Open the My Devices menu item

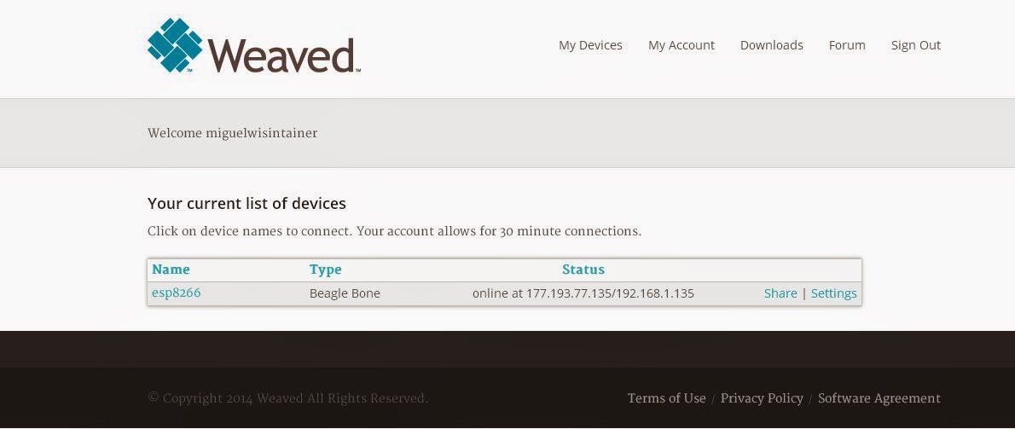[590, 45]
